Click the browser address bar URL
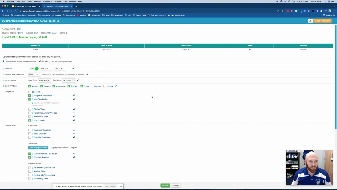Screen dimensions: 337x190 point(61,11)
